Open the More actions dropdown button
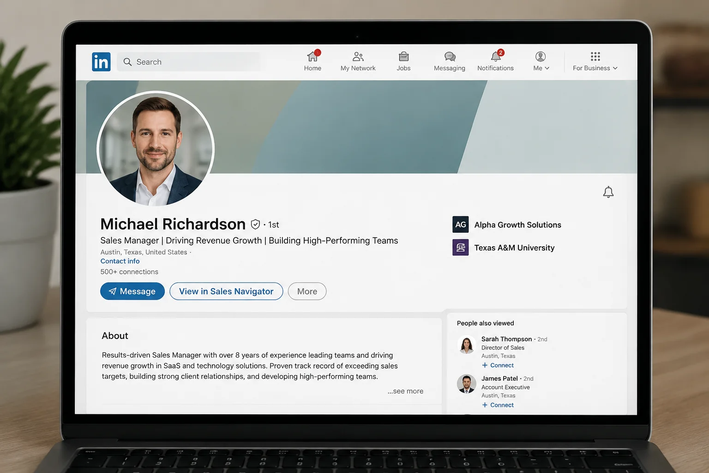The height and width of the screenshot is (473, 709). [x=307, y=291]
